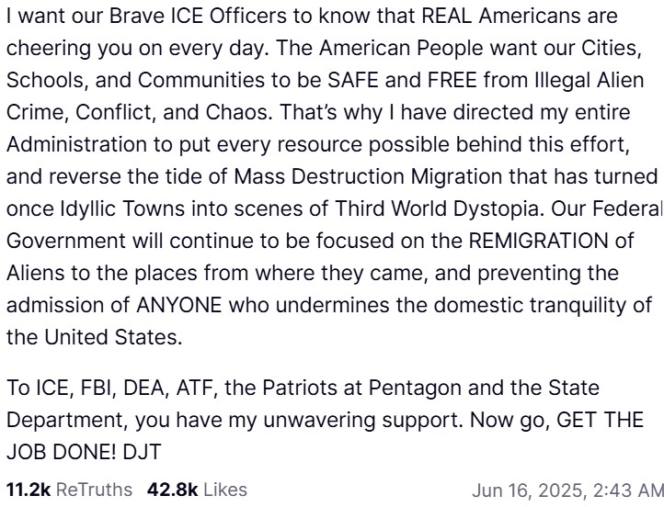664x507 pixels.
Task: Click the word Pentagon in second paragraph
Action: (415, 389)
